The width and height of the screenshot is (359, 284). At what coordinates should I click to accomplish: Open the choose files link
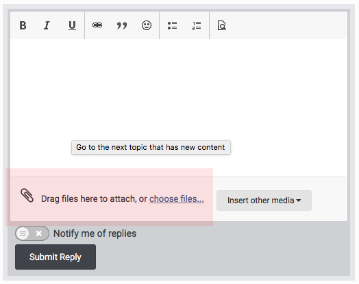click(177, 198)
